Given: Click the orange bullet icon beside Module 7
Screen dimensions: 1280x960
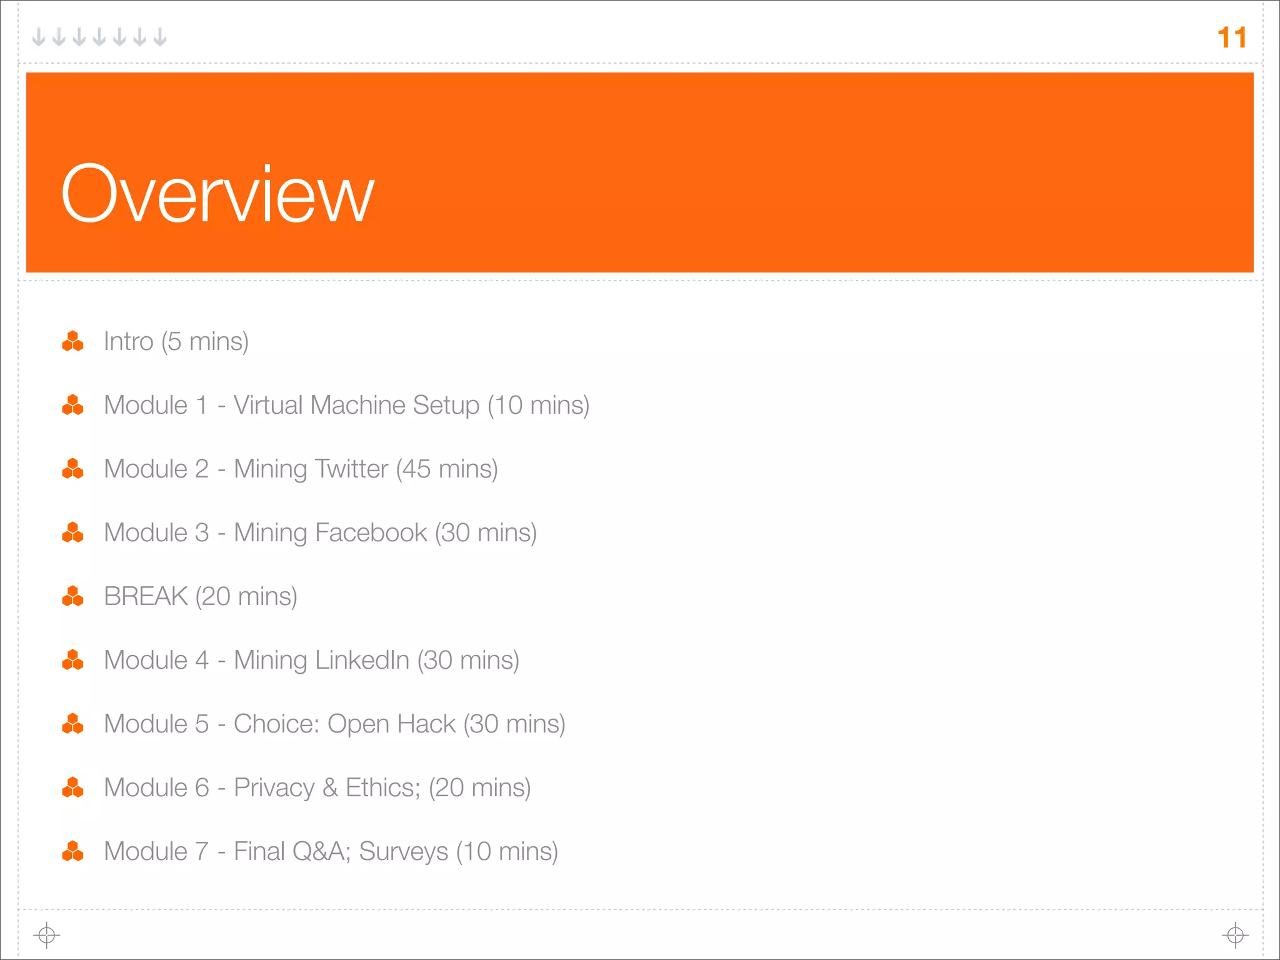Looking at the screenshot, I should (x=72, y=851).
